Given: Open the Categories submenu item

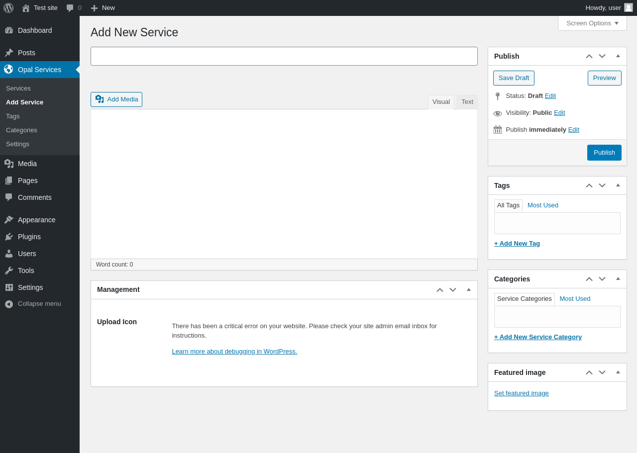Looking at the screenshot, I should click(x=21, y=130).
